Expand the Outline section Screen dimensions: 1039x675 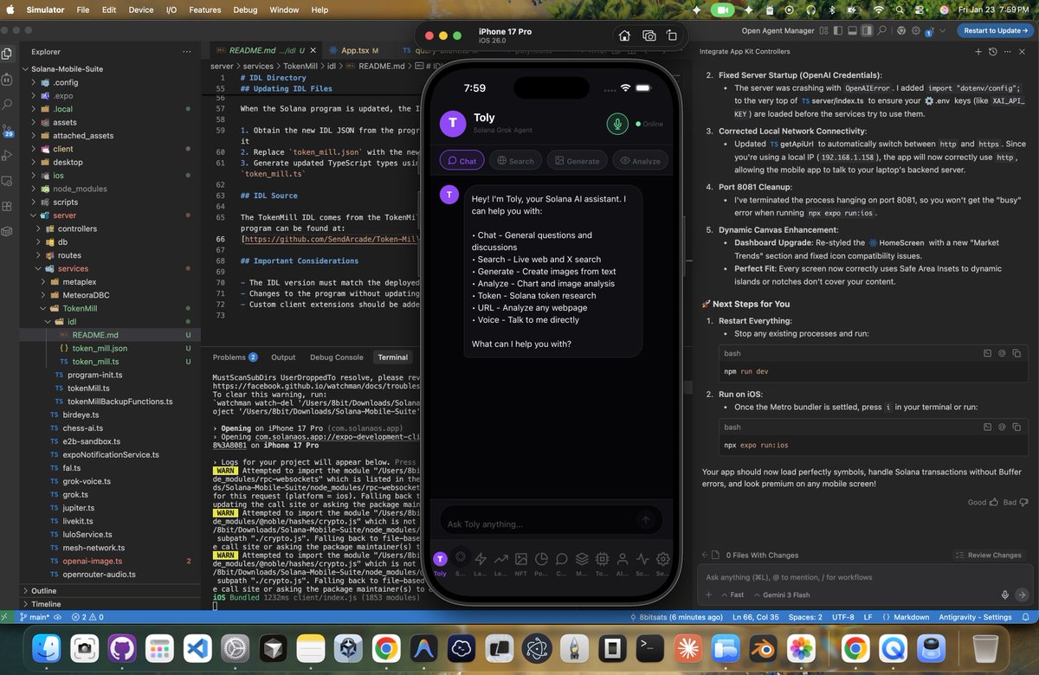[x=43, y=591]
